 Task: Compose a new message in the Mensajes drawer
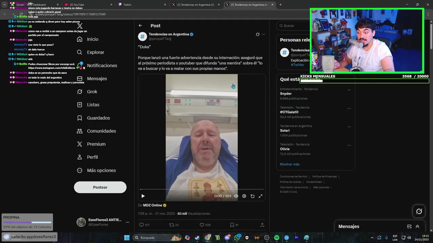[409, 226]
